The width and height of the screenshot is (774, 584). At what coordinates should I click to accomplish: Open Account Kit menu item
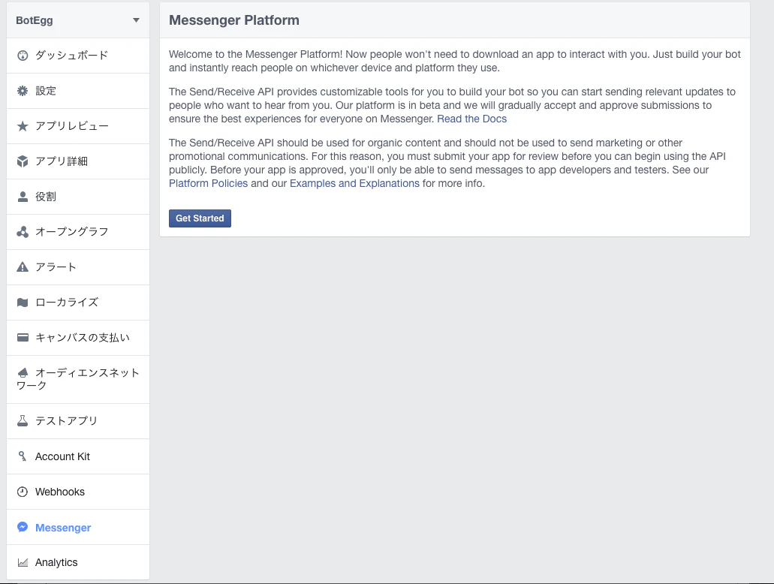pyautogui.click(x=78, y=456)
